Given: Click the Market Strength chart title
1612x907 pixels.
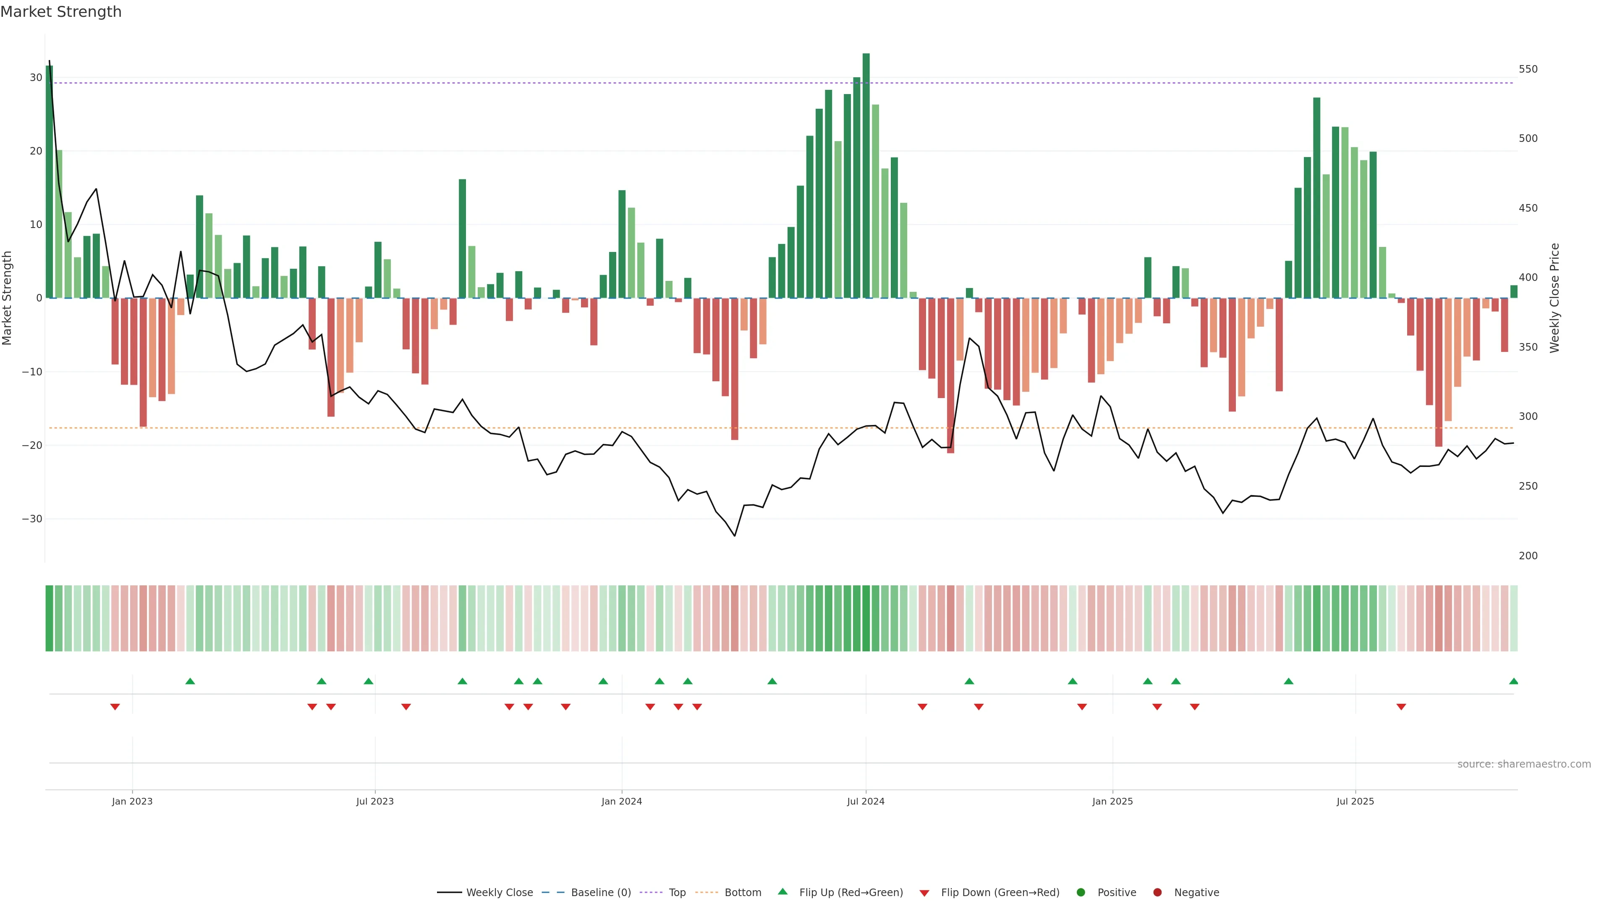Looking at the screenshot, I should 61,12.
